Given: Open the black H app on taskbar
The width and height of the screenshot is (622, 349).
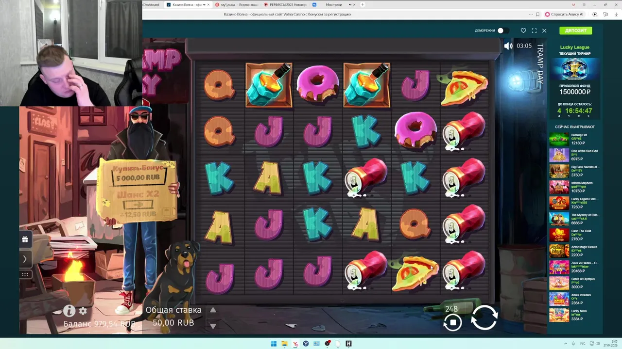Looking at the screenshot, I should 348,344.
